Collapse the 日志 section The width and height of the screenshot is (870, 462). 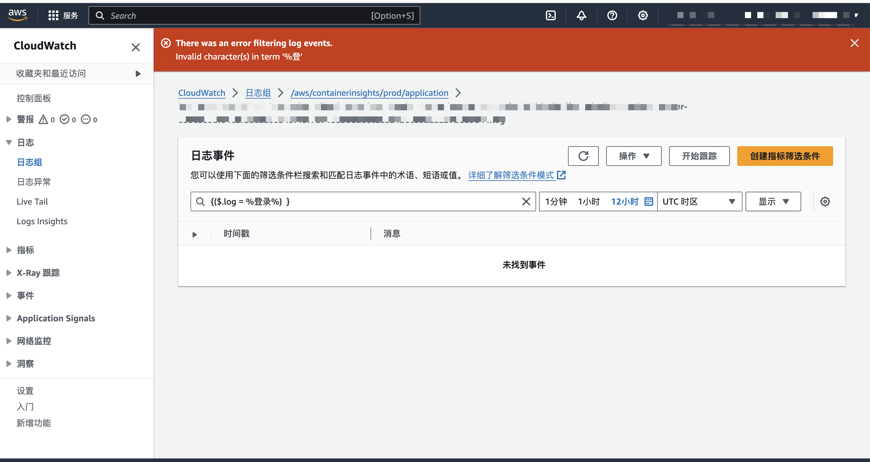click(x=9, y=142)
